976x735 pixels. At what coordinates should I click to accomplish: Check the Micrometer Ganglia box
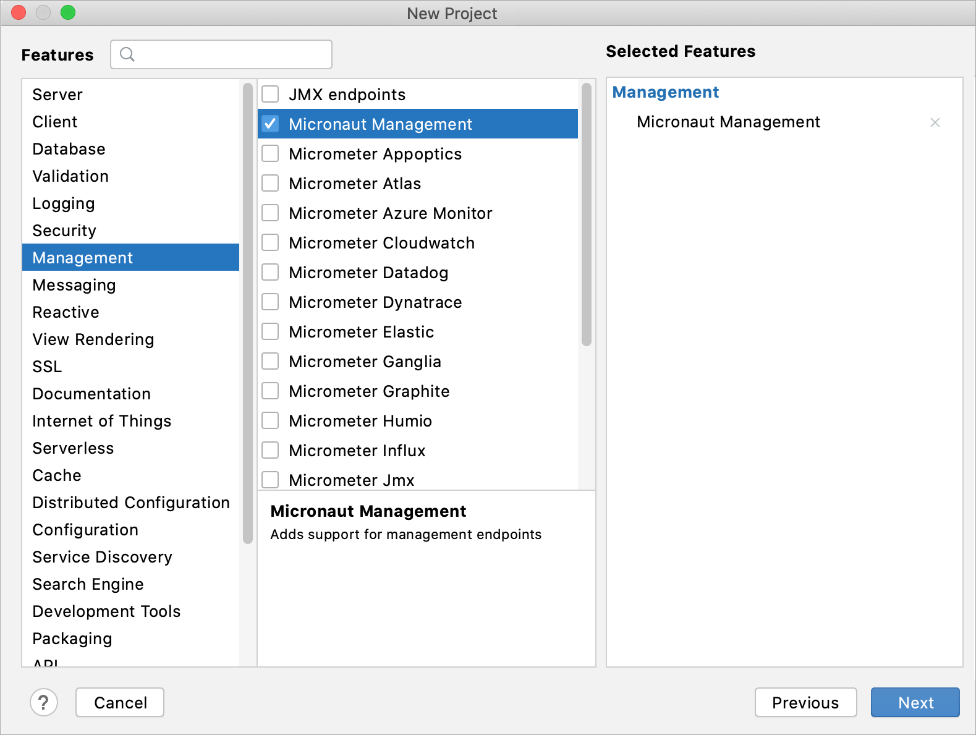click(x=270, y=361)
